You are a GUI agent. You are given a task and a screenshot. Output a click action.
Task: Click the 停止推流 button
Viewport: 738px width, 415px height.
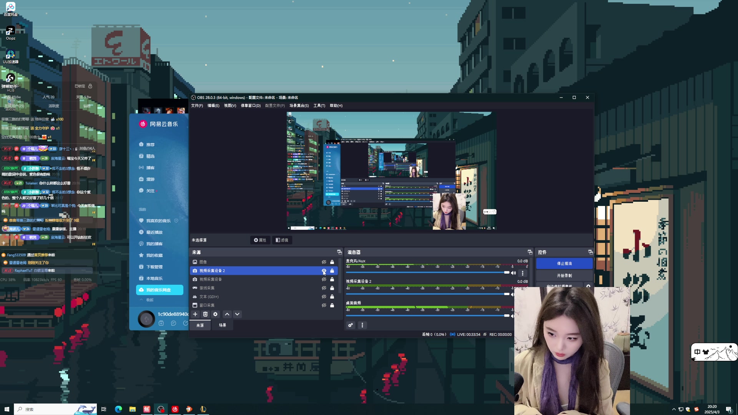[x=564, y=264]
